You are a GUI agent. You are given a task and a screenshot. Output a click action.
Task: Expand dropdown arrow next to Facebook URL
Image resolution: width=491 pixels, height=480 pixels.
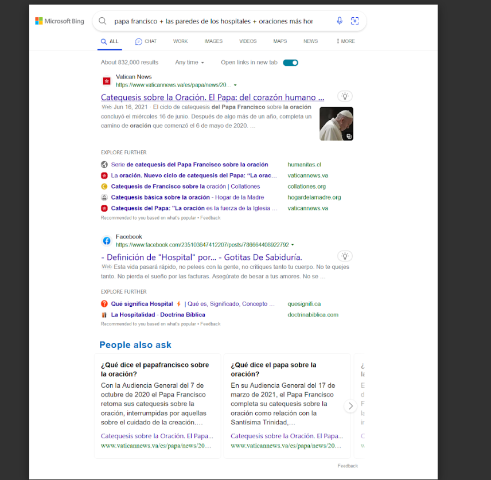pos(293,245)
